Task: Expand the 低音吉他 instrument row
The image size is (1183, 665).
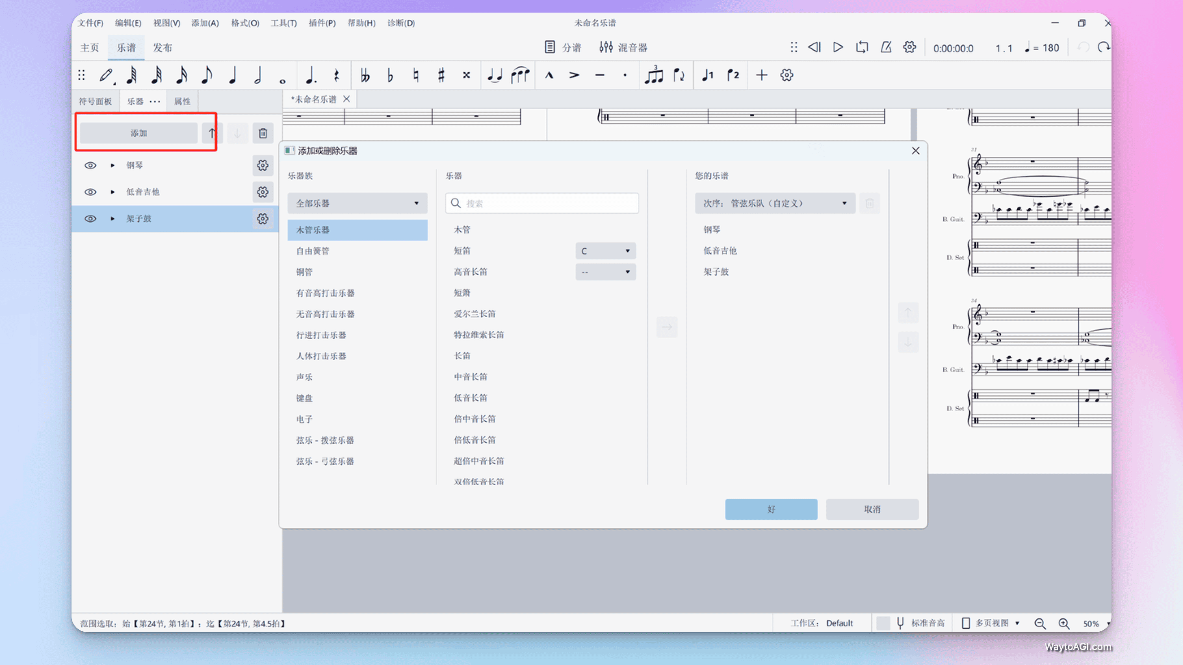Action: point(113,192)
